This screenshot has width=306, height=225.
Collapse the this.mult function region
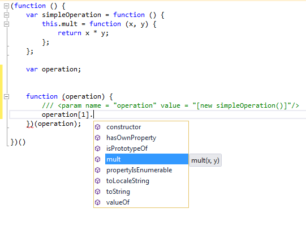pos(6,24)
